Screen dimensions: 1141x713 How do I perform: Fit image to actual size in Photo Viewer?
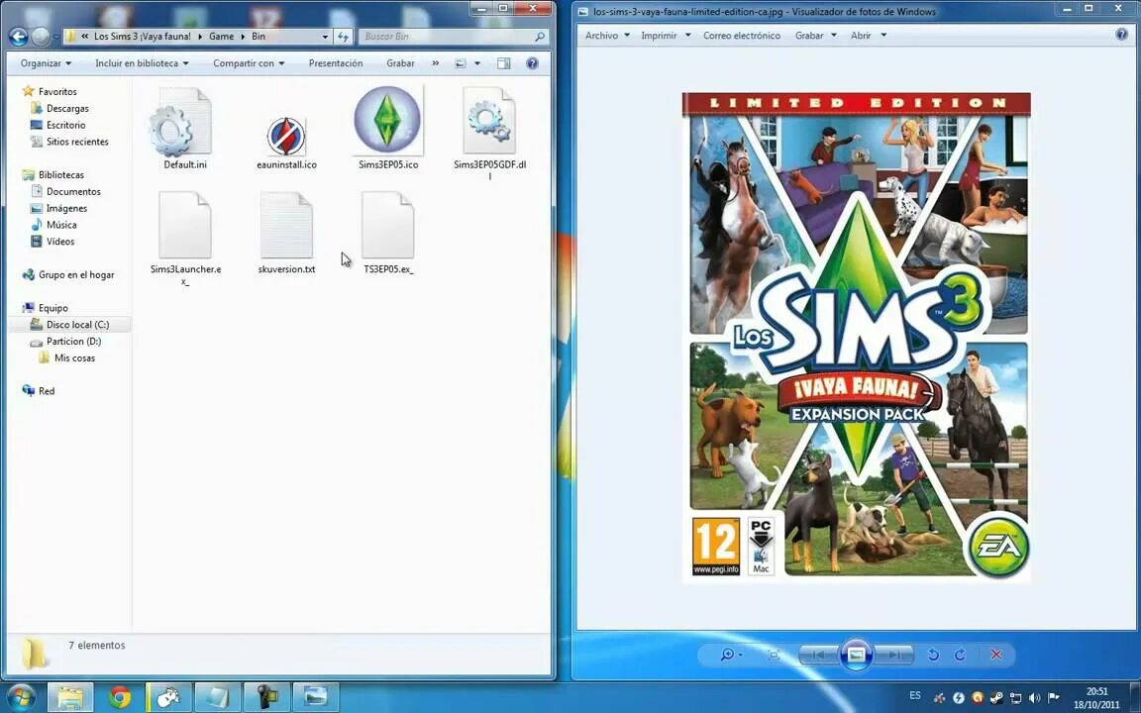(775, 655)
